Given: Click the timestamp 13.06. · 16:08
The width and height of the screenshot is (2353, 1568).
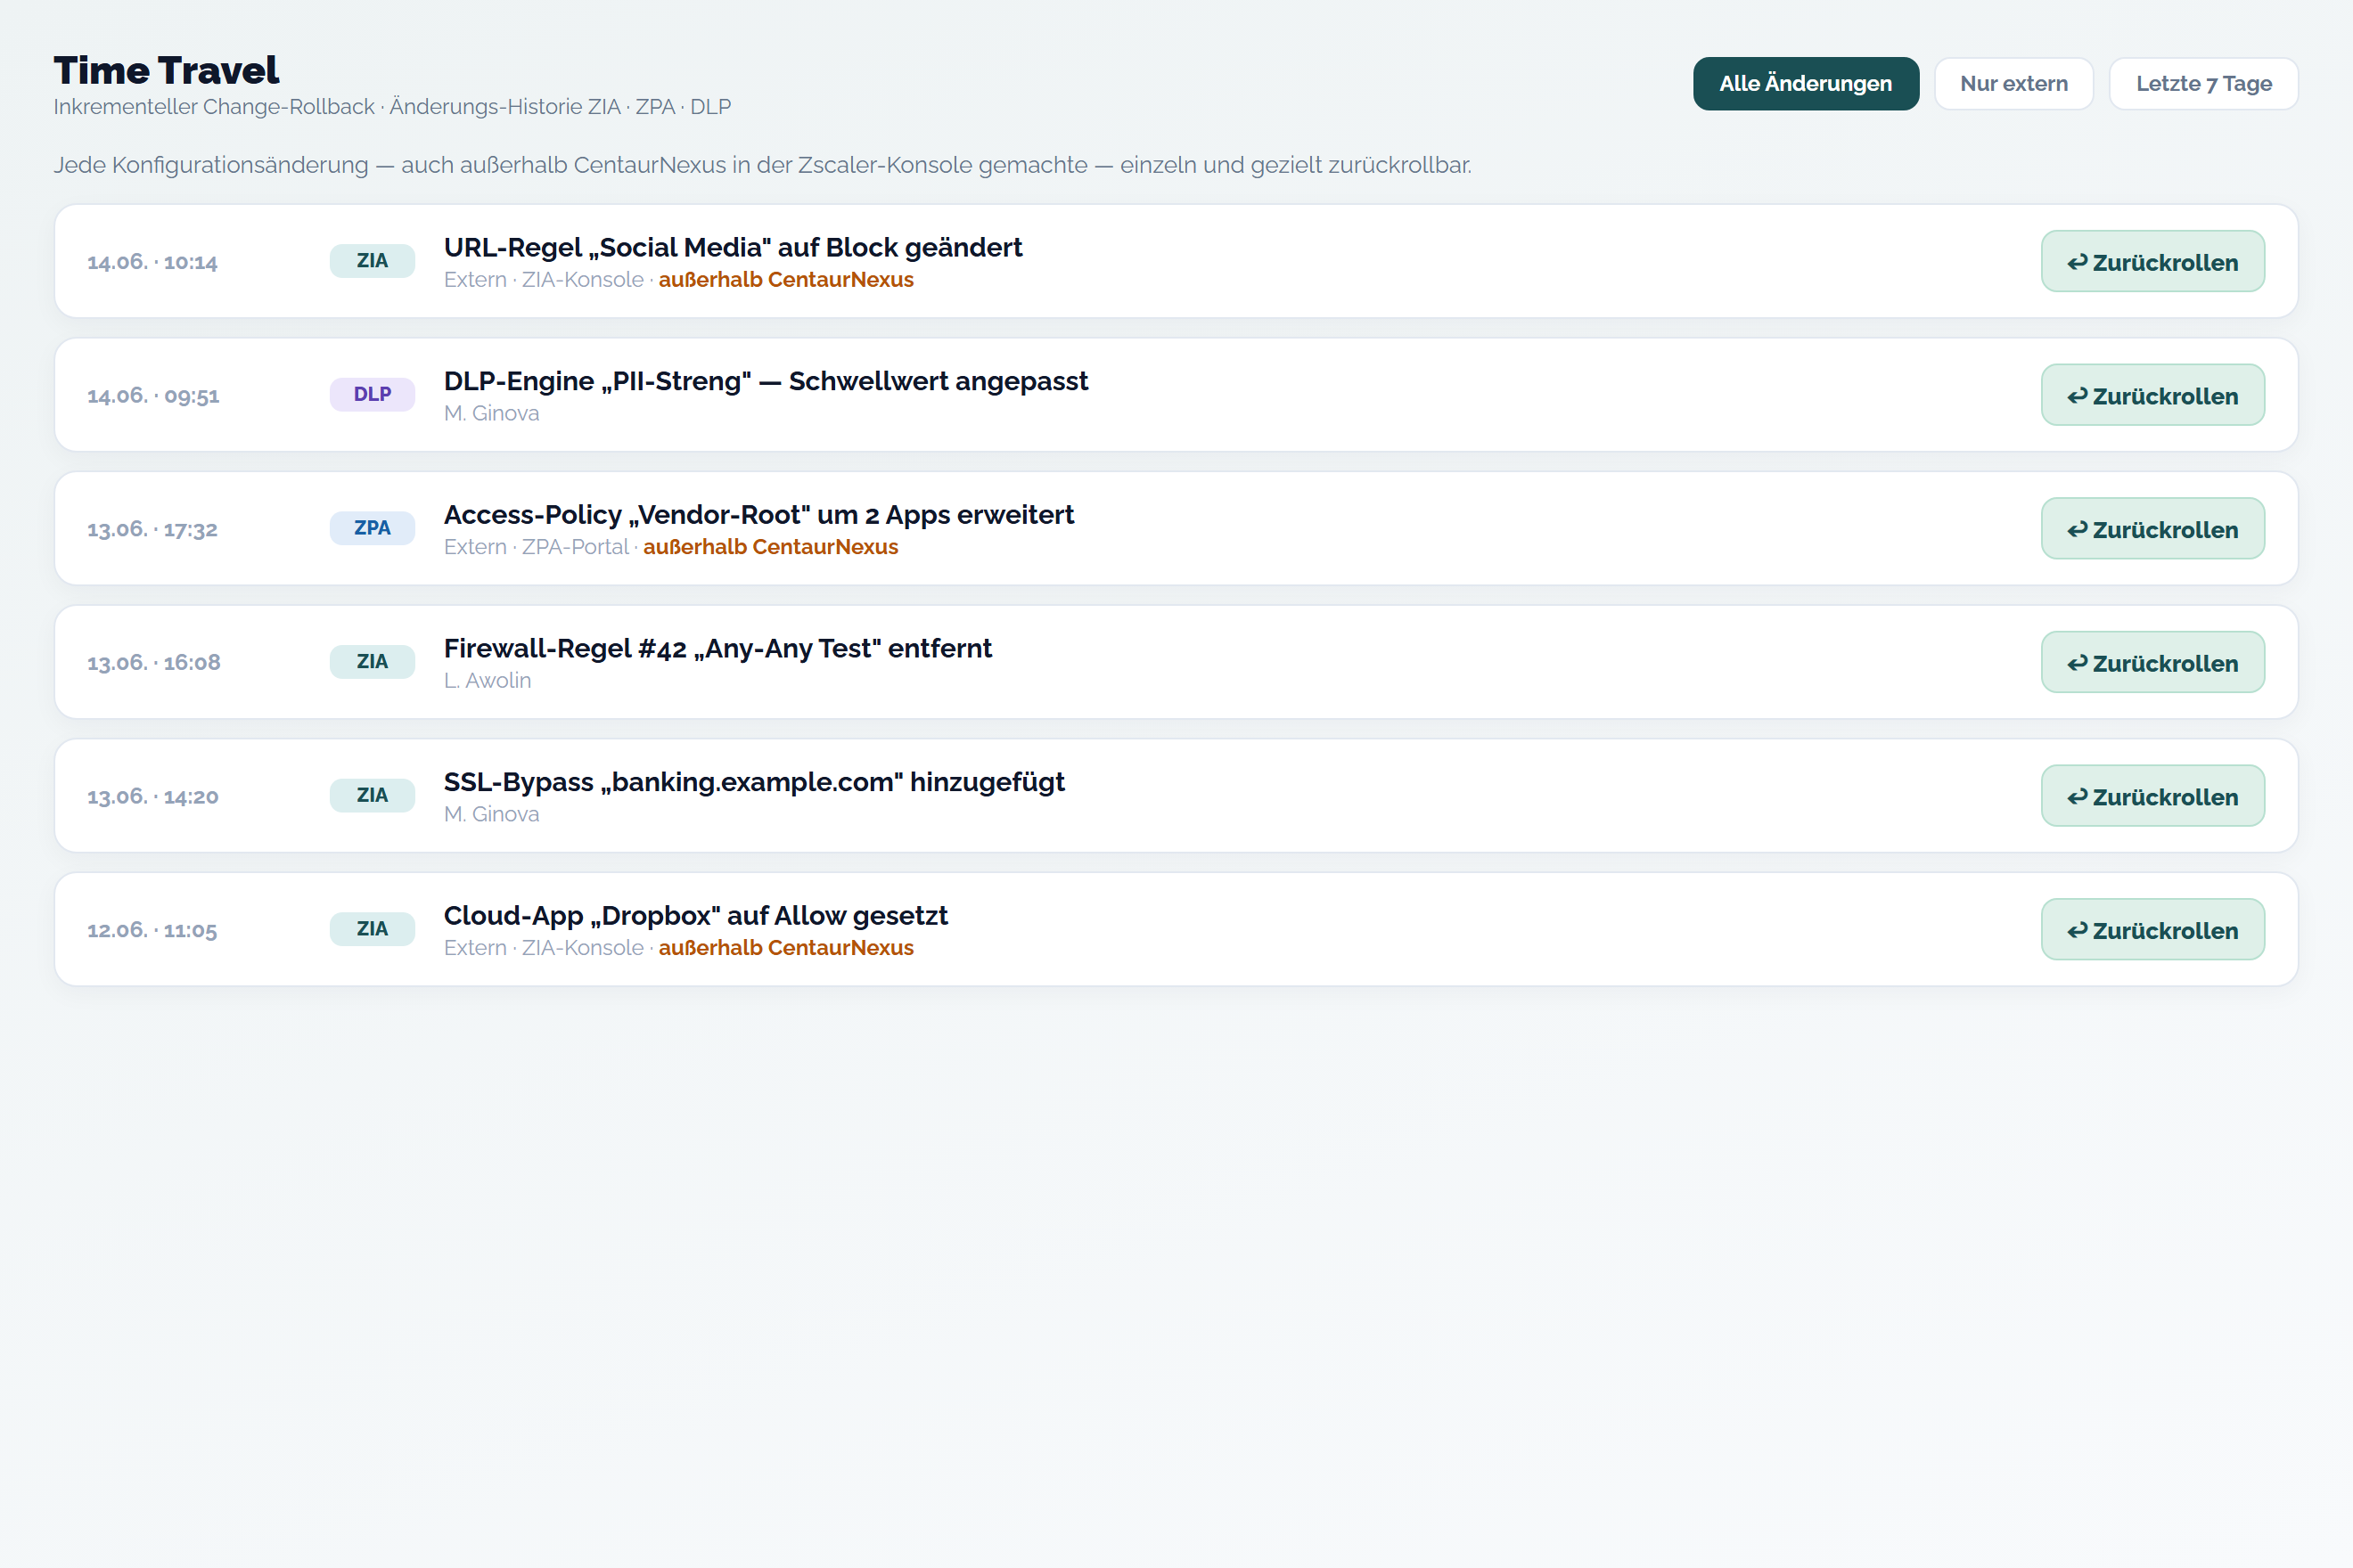Looking at the screenshot, I should 154,663.
